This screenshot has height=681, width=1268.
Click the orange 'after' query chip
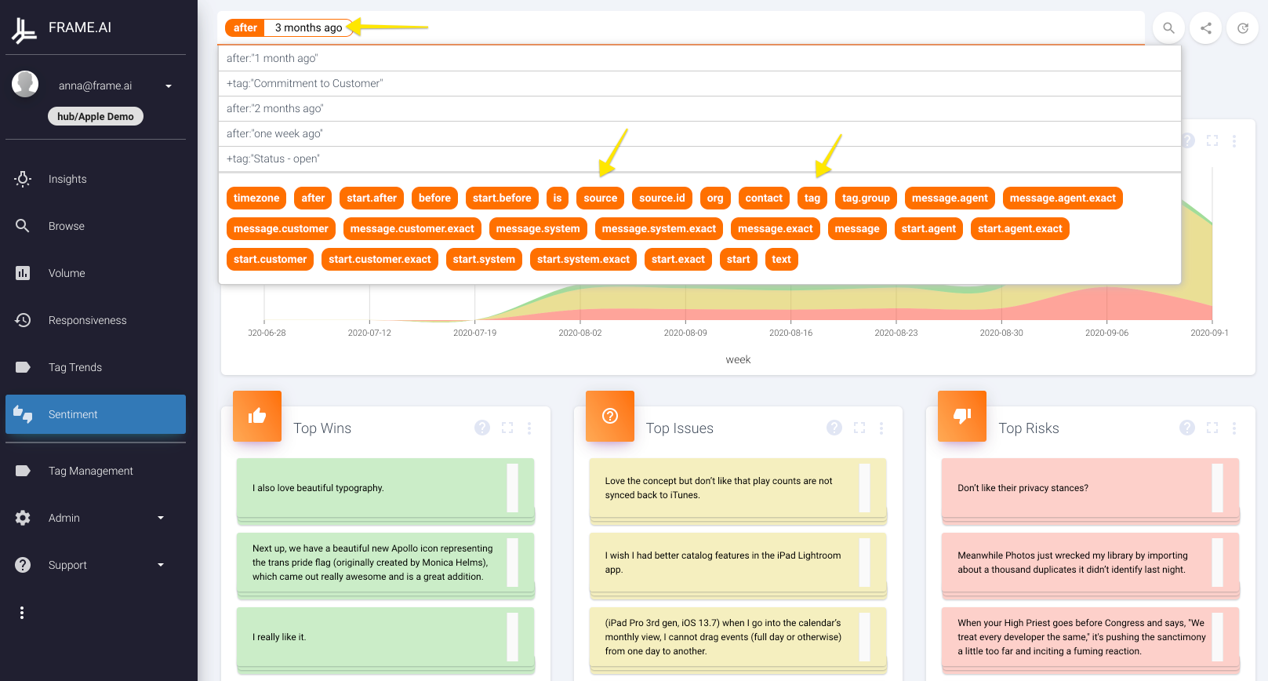tap(245, 27)
